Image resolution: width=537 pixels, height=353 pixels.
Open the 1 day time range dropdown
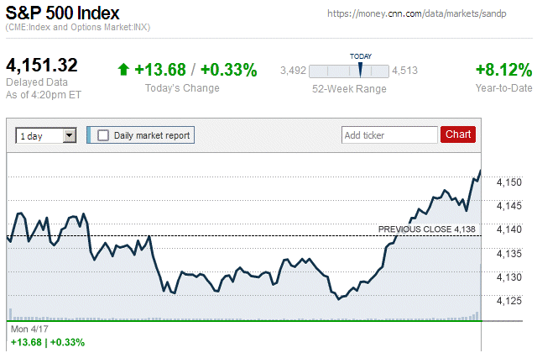click(46, 136)
